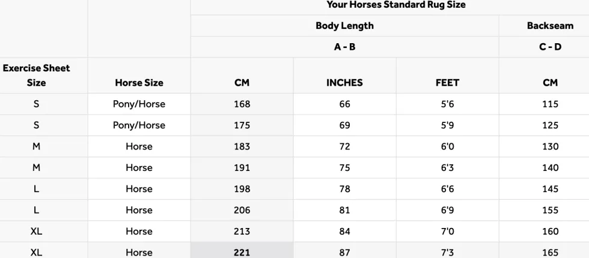Image resolution: width=589 pixels, height=258 pixels.
Task: Select the C - D subheader
Action: tap(550, 47)
